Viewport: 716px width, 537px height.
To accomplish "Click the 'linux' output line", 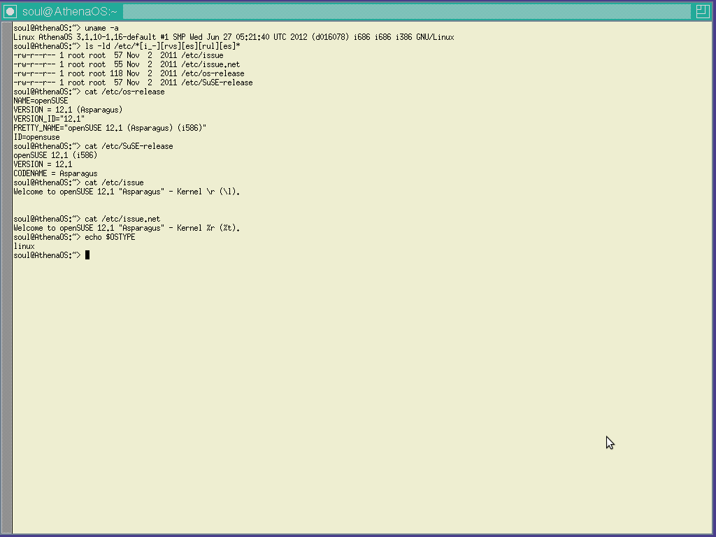I will (24, 247).
